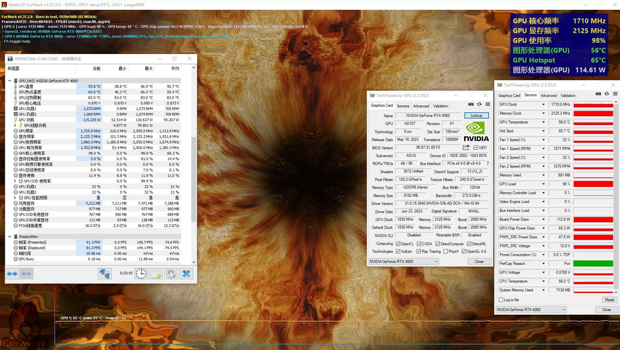Image resolution: width=620 pixels, height=350 pixels.
Task: Open HWiNFO sensor settings gear icon
Action: tap(171, 273)
